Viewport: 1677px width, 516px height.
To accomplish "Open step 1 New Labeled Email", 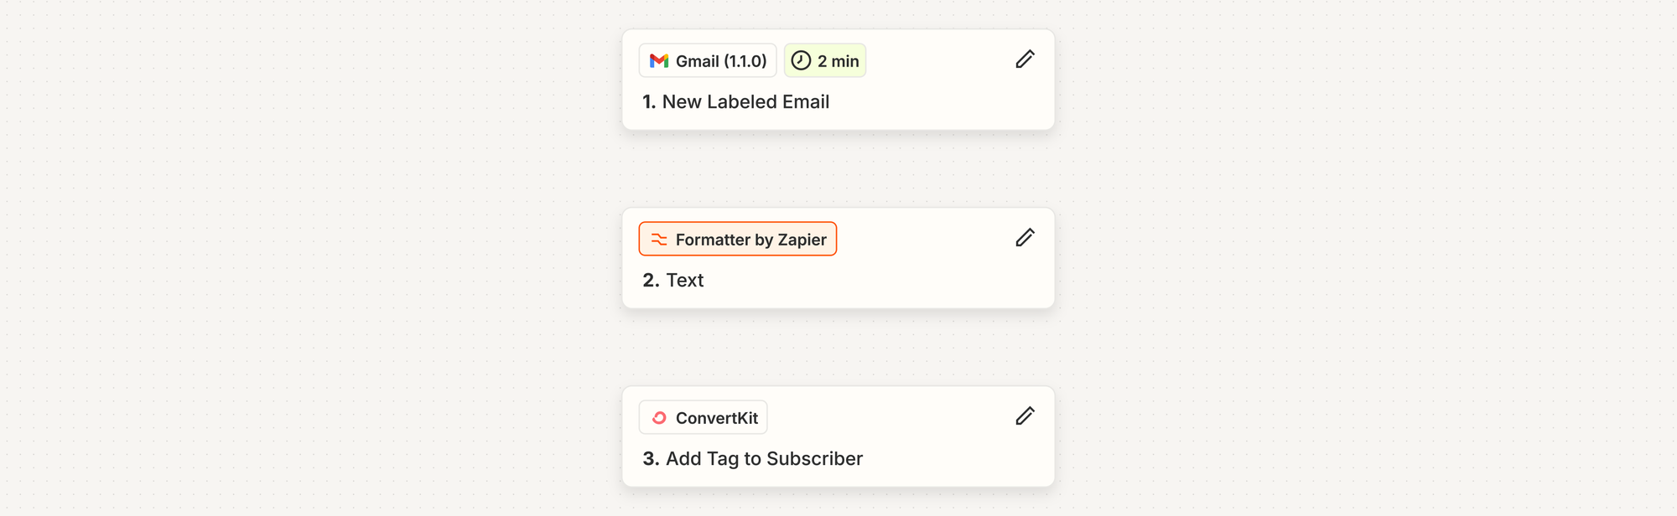I will pos(735,101).
